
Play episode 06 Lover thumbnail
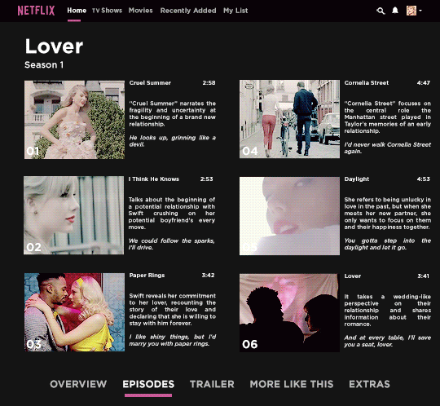pos(289,313)
